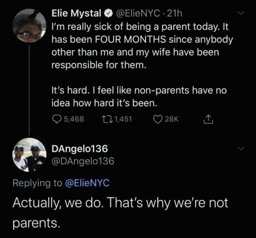Click the 5,468 replies count
This screenshot has width=256, height=238.
(x=74, y=120)
